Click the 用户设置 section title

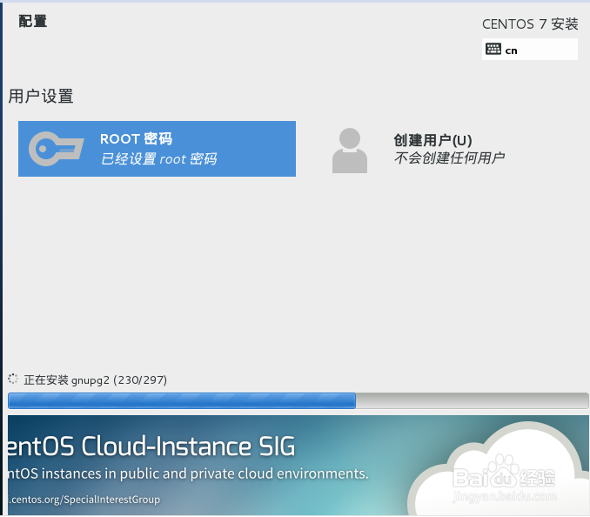point(41,96)
